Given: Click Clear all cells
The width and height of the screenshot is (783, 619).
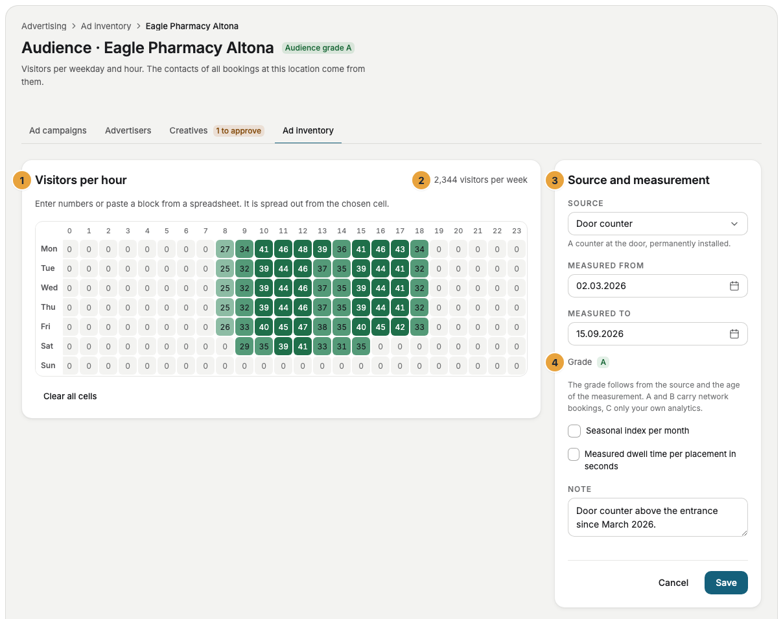Looking at the screenshot, I should coord(70,396).
